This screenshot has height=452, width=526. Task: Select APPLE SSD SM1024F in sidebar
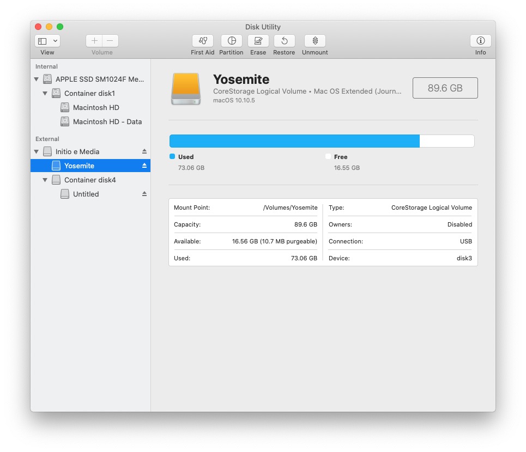[x=90, y=79]
